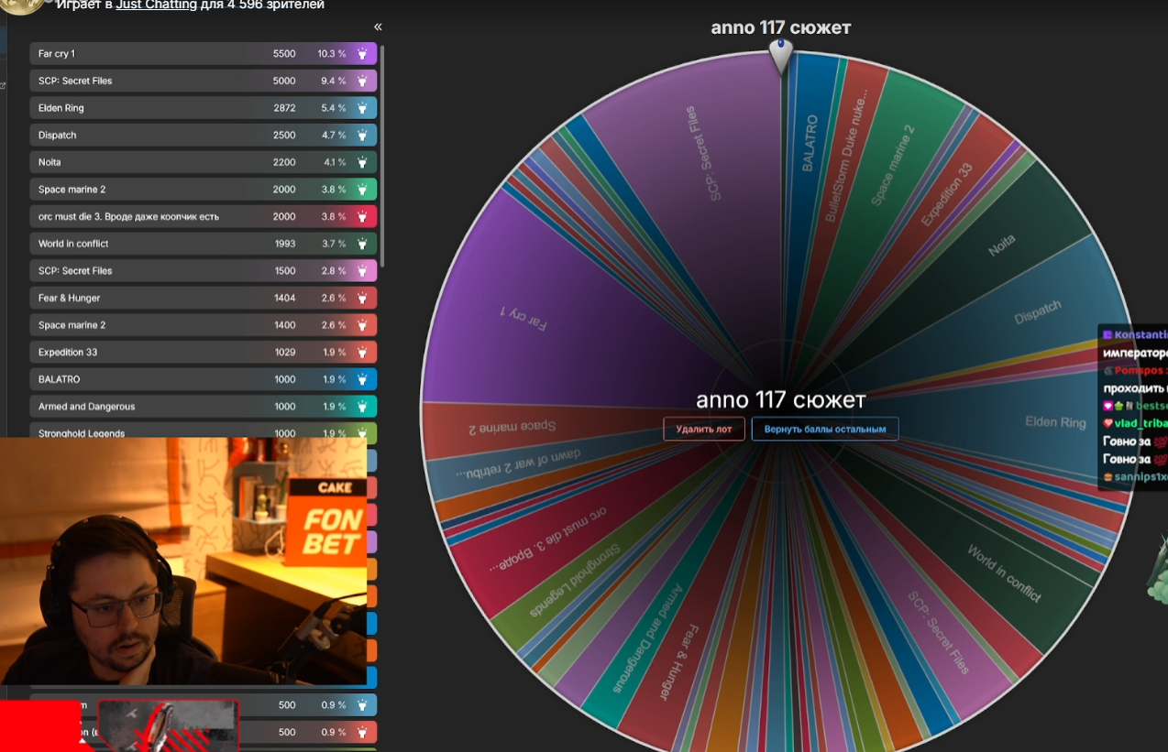Click the 5.4 % value on Elden Ring row

334,108
